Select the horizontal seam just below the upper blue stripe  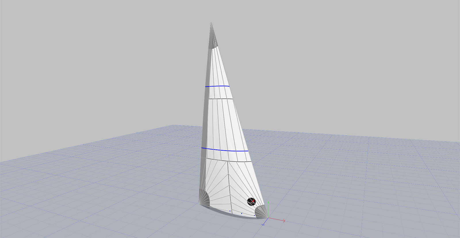[218, 99]
